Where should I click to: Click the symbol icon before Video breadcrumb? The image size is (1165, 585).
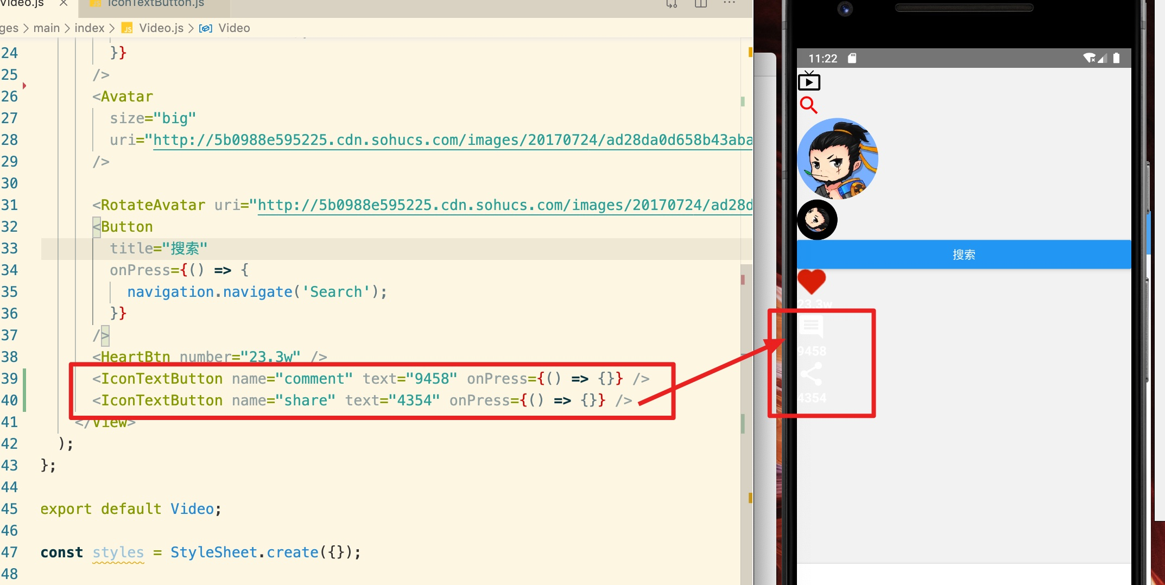[206, 29]
